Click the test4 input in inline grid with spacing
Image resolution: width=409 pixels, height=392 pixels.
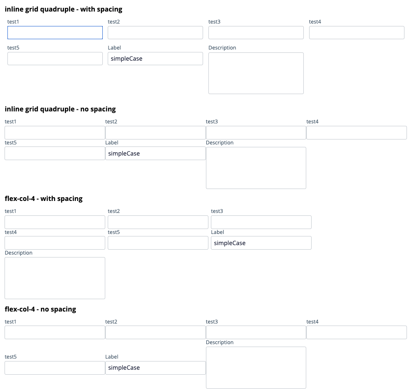click(x=357, y=33)
